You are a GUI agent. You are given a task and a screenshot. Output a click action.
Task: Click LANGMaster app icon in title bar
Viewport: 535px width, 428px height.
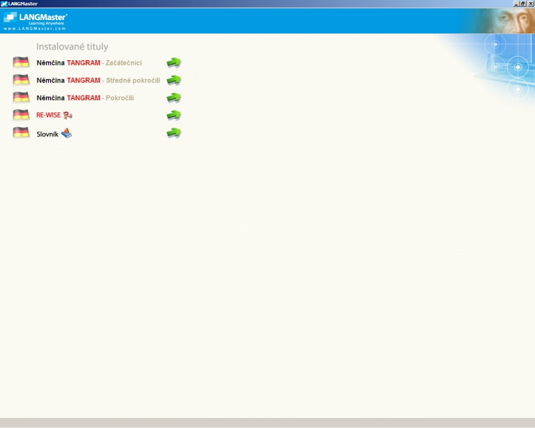pos(4,4)
